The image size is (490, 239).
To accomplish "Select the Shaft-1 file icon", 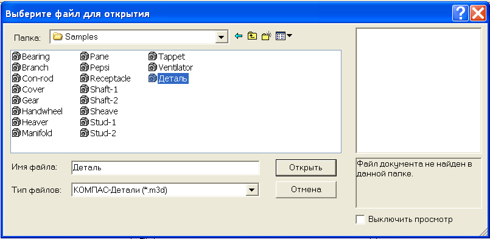I will [85, 89].
